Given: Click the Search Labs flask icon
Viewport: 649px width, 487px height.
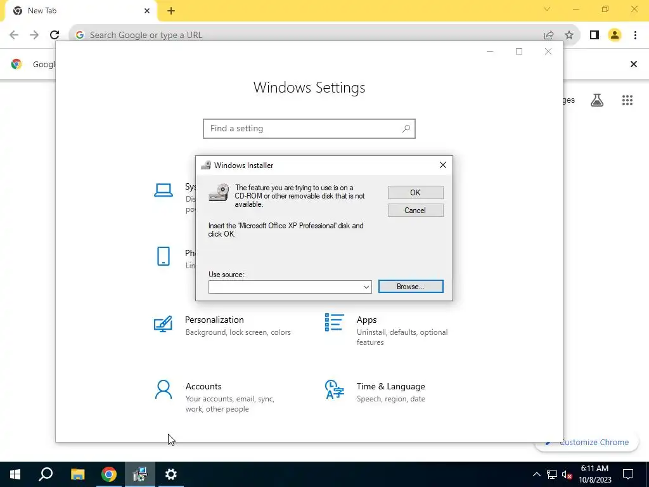Looking at the screenshot, I should (x=597, y=100).
